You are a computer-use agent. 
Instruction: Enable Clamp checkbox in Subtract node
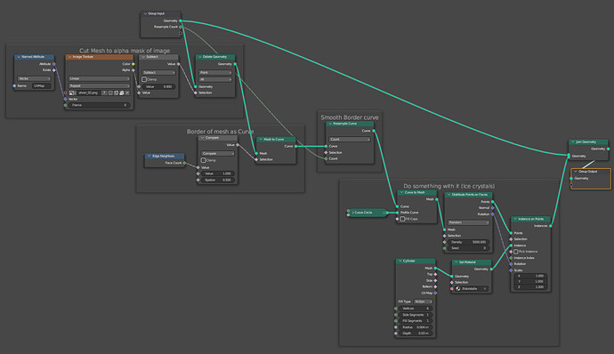144,79
